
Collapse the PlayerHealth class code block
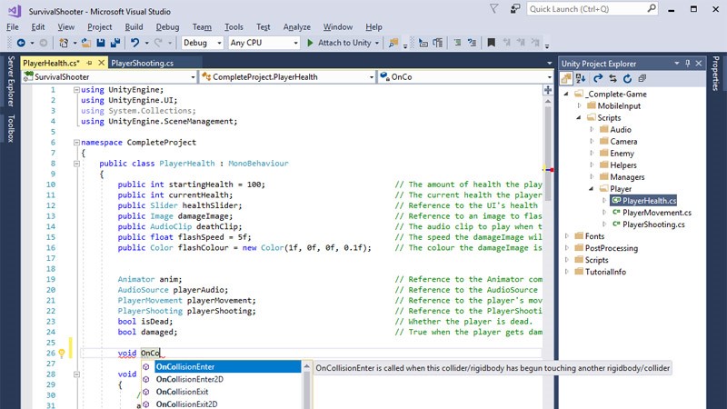76,164
